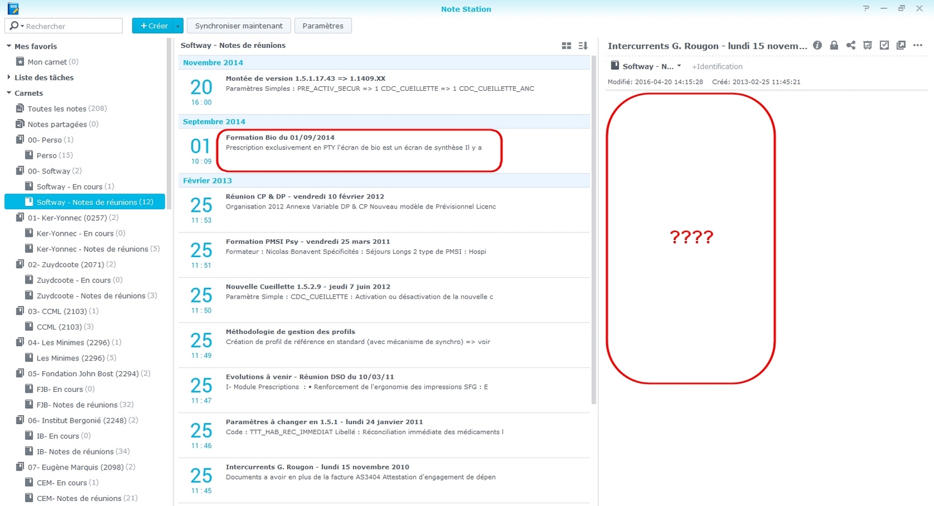The width and height of the screenshot is (934, 506).
Task: Click the Novembre 2014 group header
Action: 384,62
